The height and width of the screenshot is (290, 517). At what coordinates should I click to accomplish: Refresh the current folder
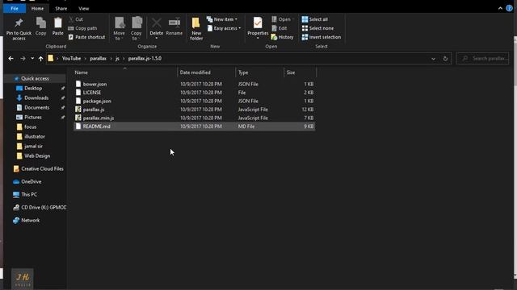(445, 59)
